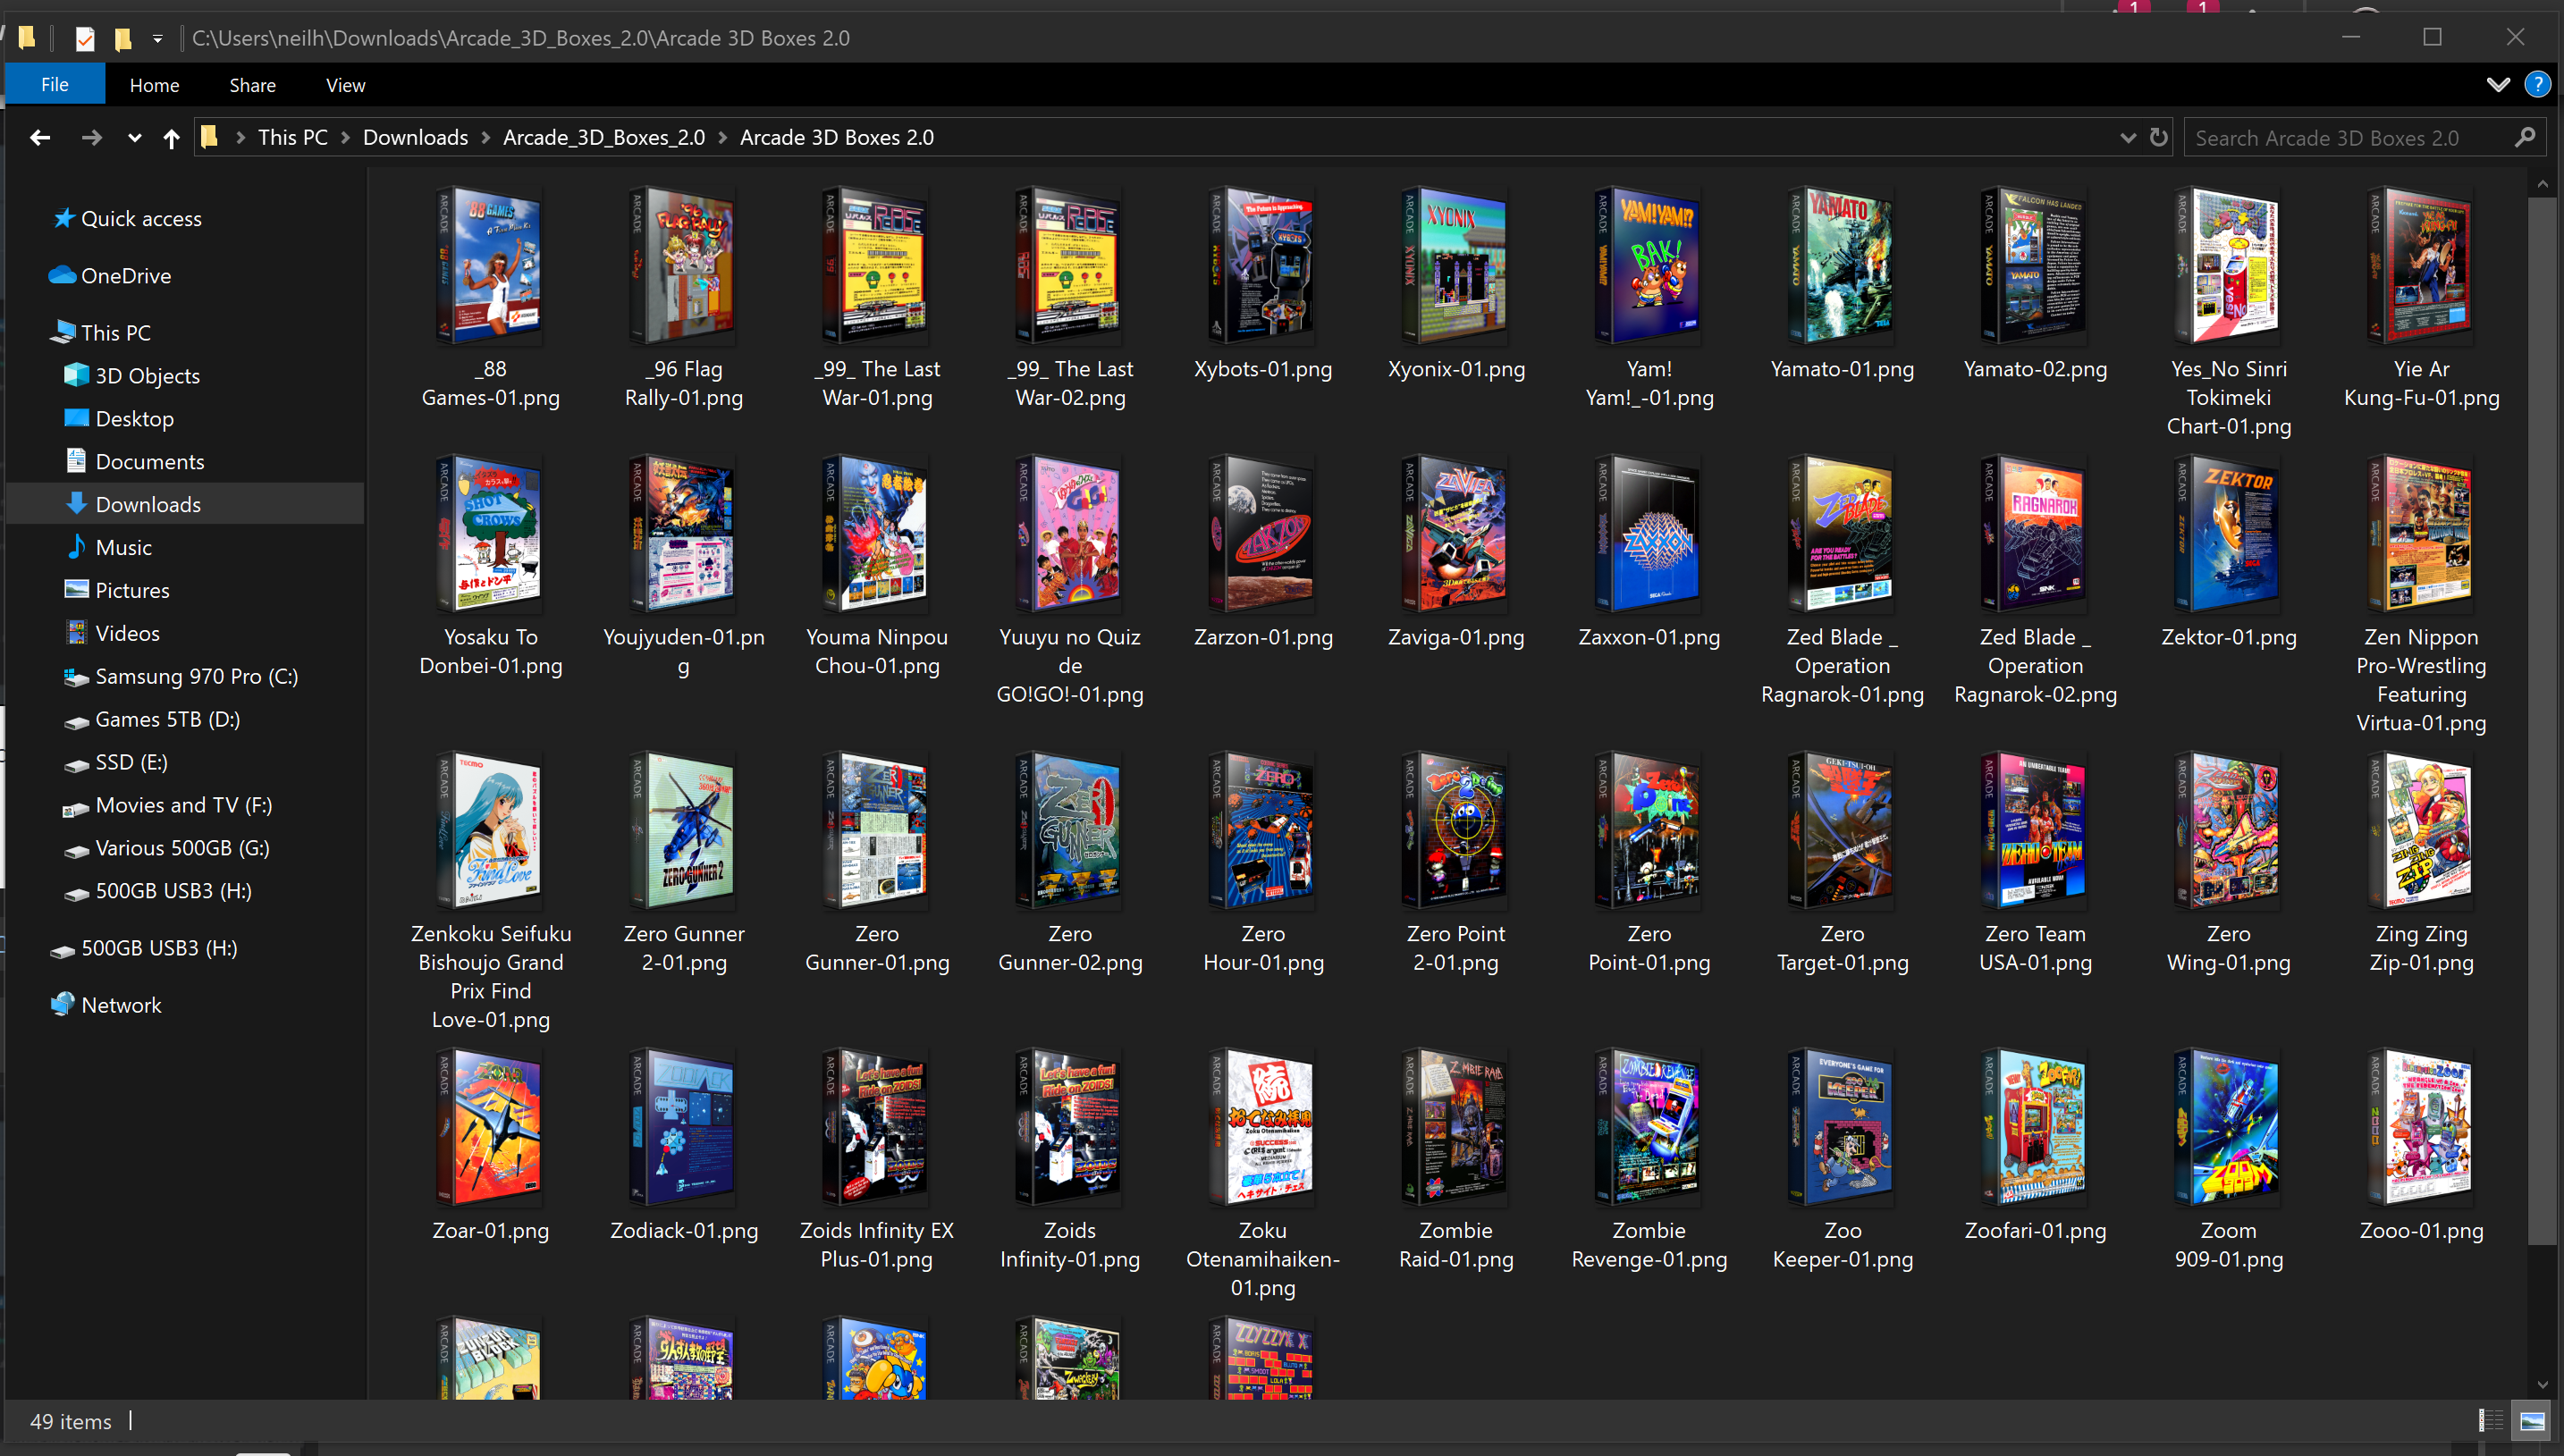Click the Back navigation arrow

(x=40, y=137)
